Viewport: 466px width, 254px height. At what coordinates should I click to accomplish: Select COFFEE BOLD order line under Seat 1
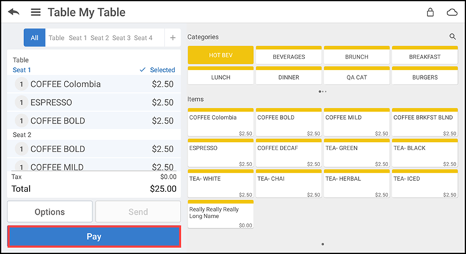(94, 121)
